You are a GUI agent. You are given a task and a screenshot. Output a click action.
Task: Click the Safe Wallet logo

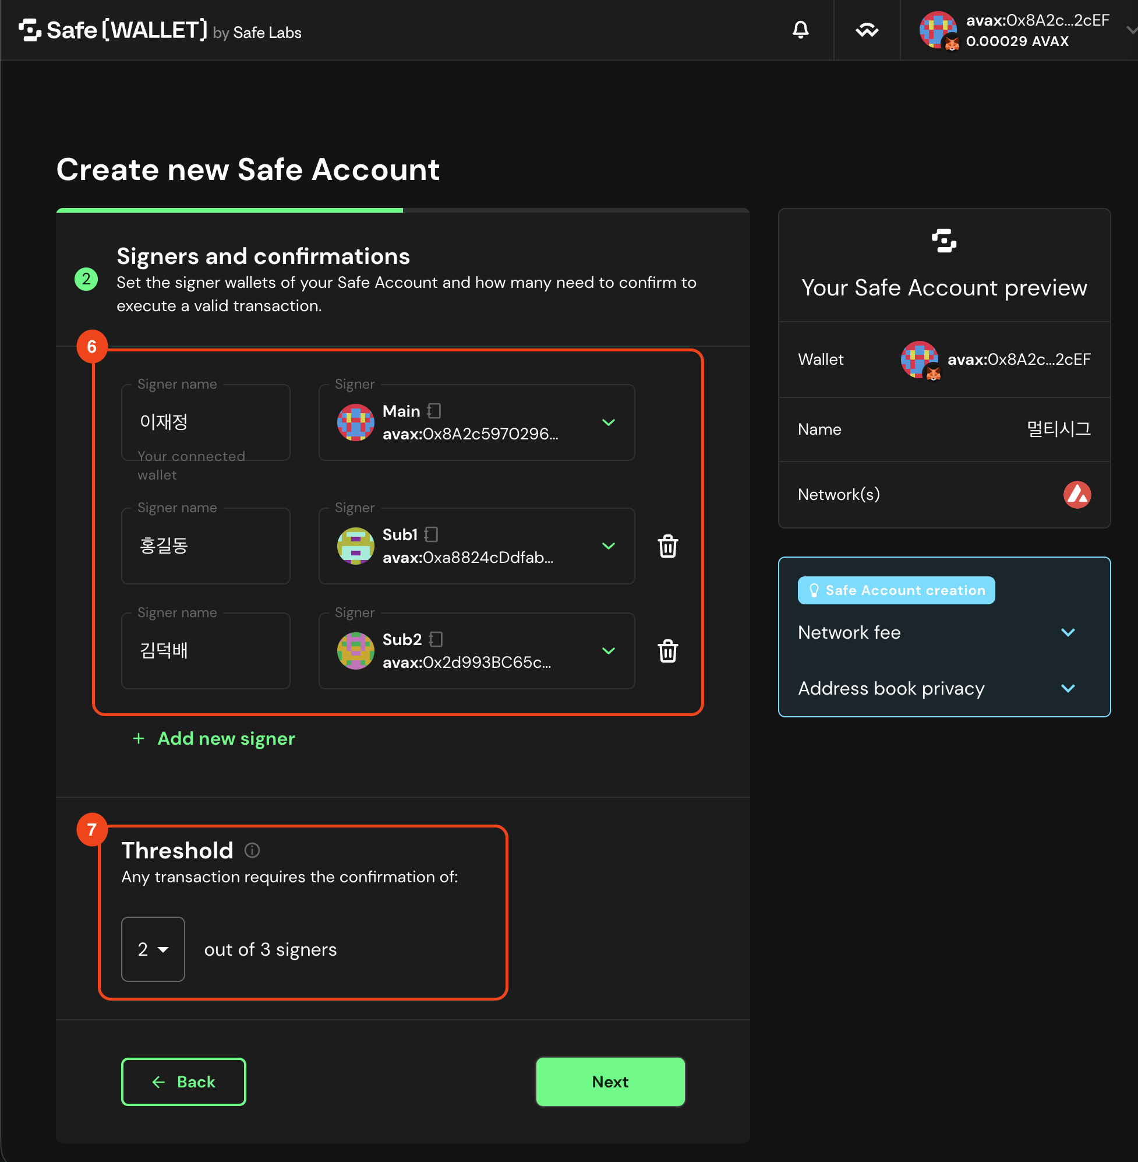coord(114,30)
